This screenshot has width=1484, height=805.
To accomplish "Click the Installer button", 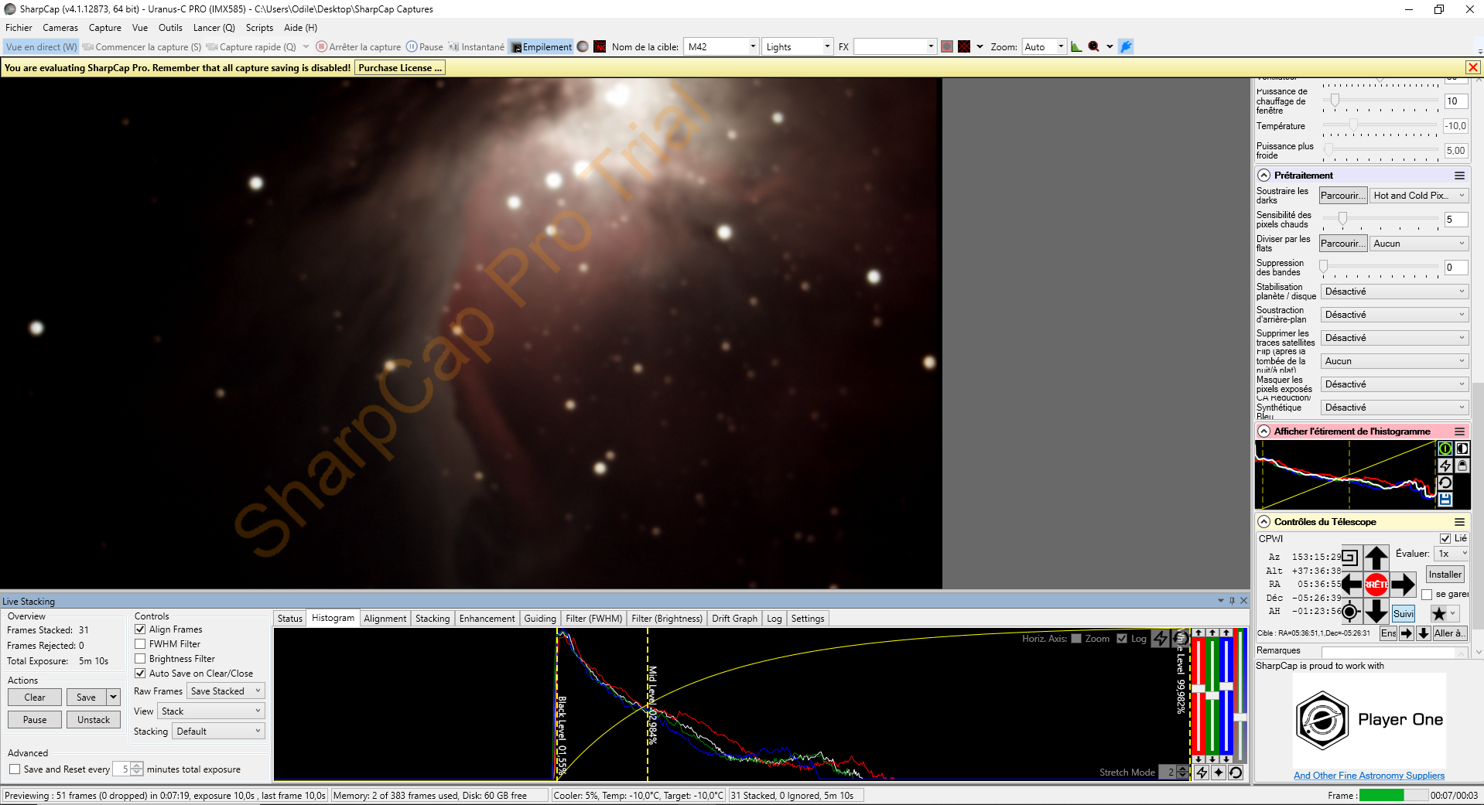I will (1445, 575).
